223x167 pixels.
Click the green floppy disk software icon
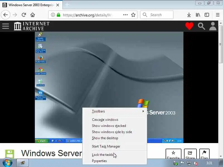pos(10,154)
